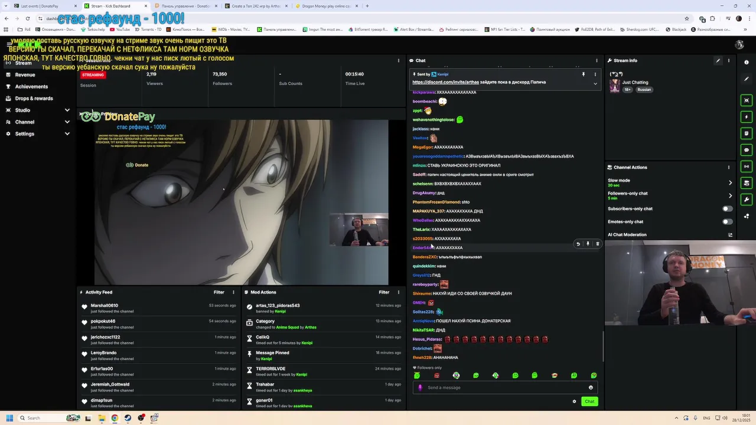Open AI Chat Moderation external link icon
Screen dimensions: 756x425
tap(731, 235)
